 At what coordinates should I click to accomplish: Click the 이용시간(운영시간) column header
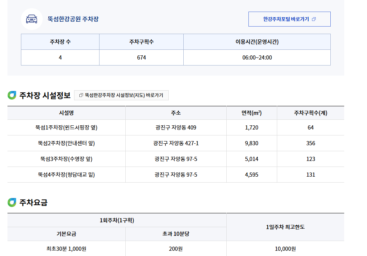pyautogui.click(x=257, y=42)
